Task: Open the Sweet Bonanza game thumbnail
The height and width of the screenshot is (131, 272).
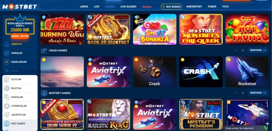Action: pyautogui.click(x=155, y=29)
